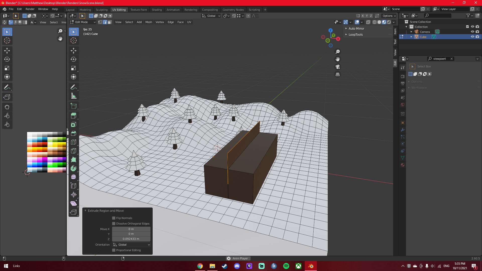Switch viewport to orthographic/perspective grid icon
Viewport: 482px width, 271px height.
tap(338, 74)
